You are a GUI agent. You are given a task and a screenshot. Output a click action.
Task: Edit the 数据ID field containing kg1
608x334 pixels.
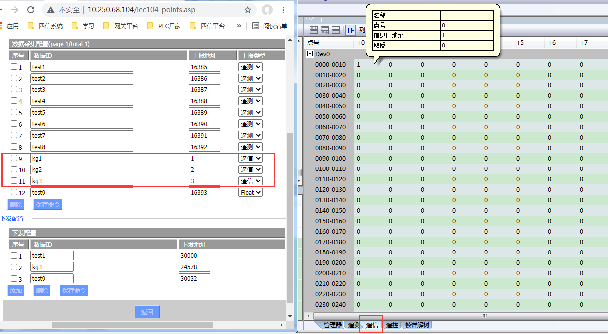82,158
